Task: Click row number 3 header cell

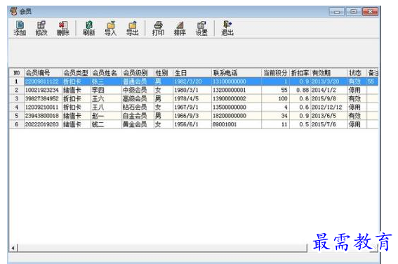Action: click(x=17, y=98)
